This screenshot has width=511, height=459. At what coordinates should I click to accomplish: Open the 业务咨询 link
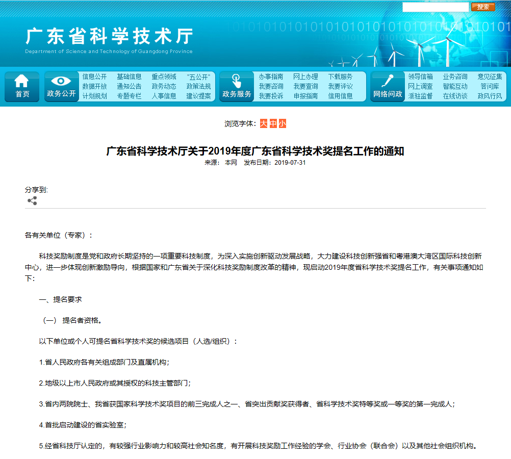pos(455,76)
